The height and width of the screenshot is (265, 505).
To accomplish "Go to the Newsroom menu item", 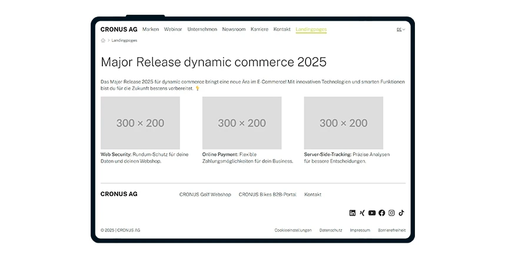I will point(234,29).
